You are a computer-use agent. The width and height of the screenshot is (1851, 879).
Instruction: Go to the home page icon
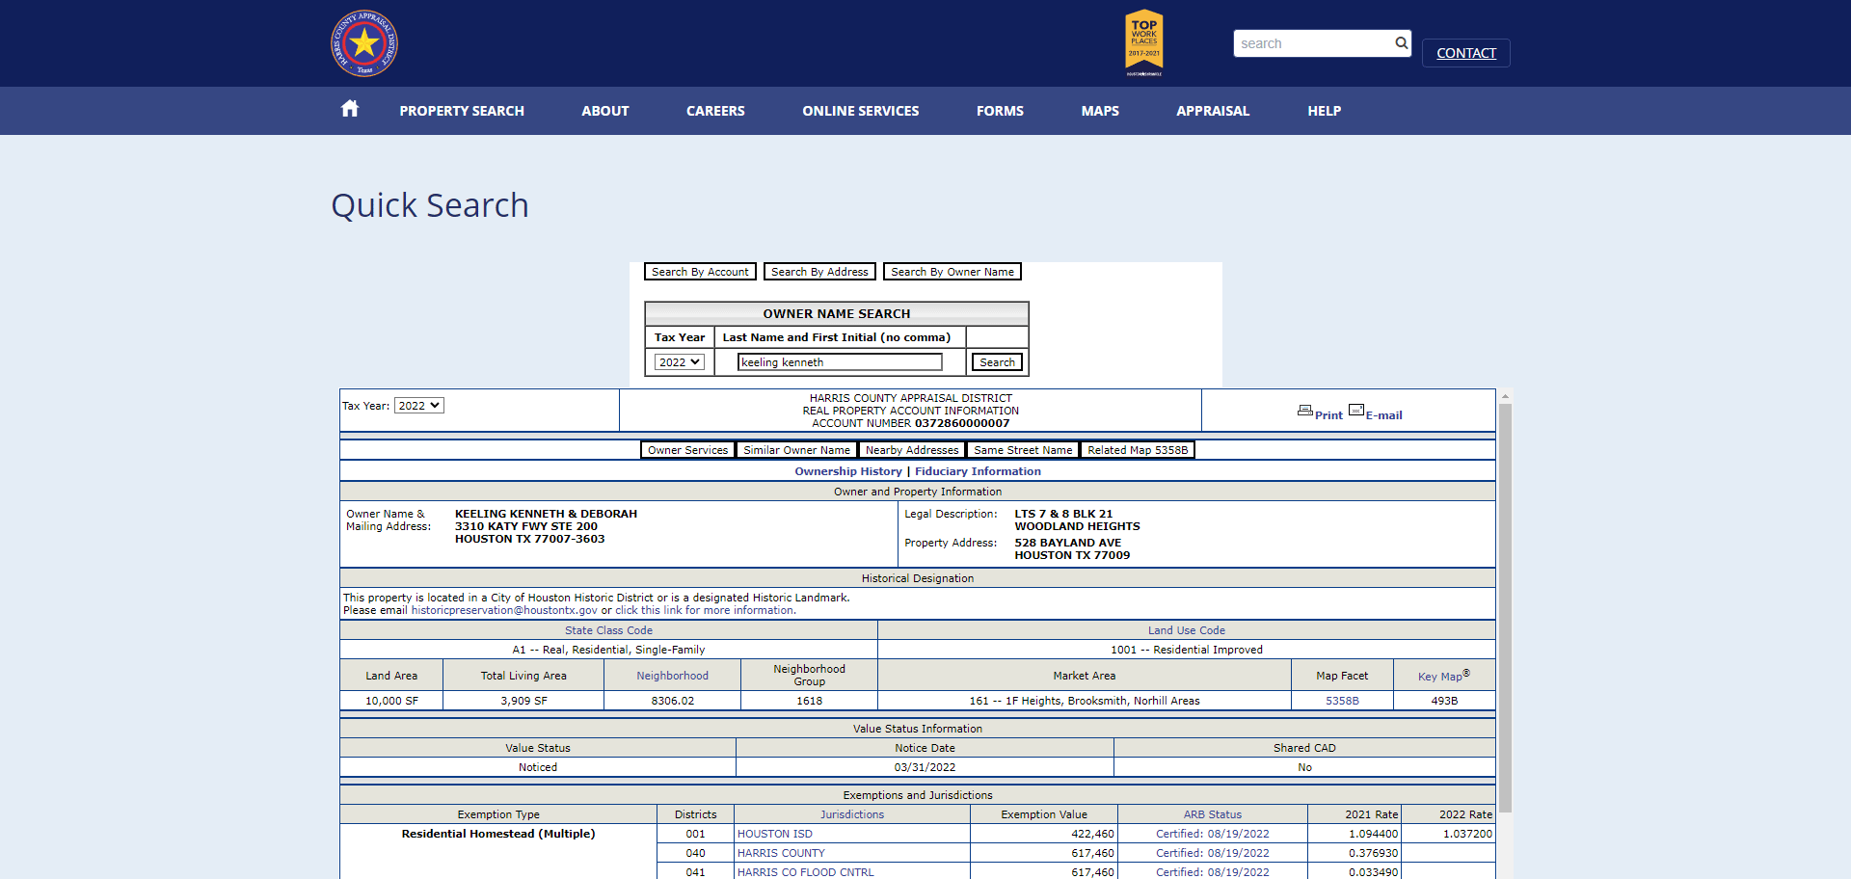[x=350, y=109]
